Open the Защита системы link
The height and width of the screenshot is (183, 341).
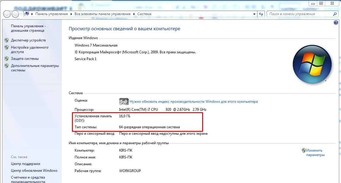tap(25, 59)
